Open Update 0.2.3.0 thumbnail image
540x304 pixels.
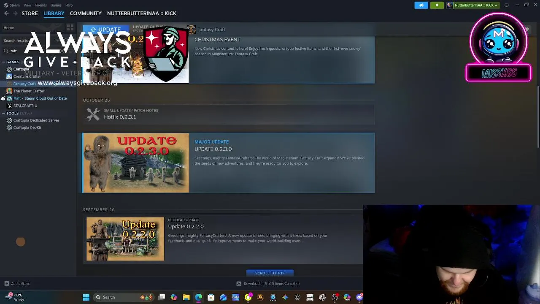135,163
